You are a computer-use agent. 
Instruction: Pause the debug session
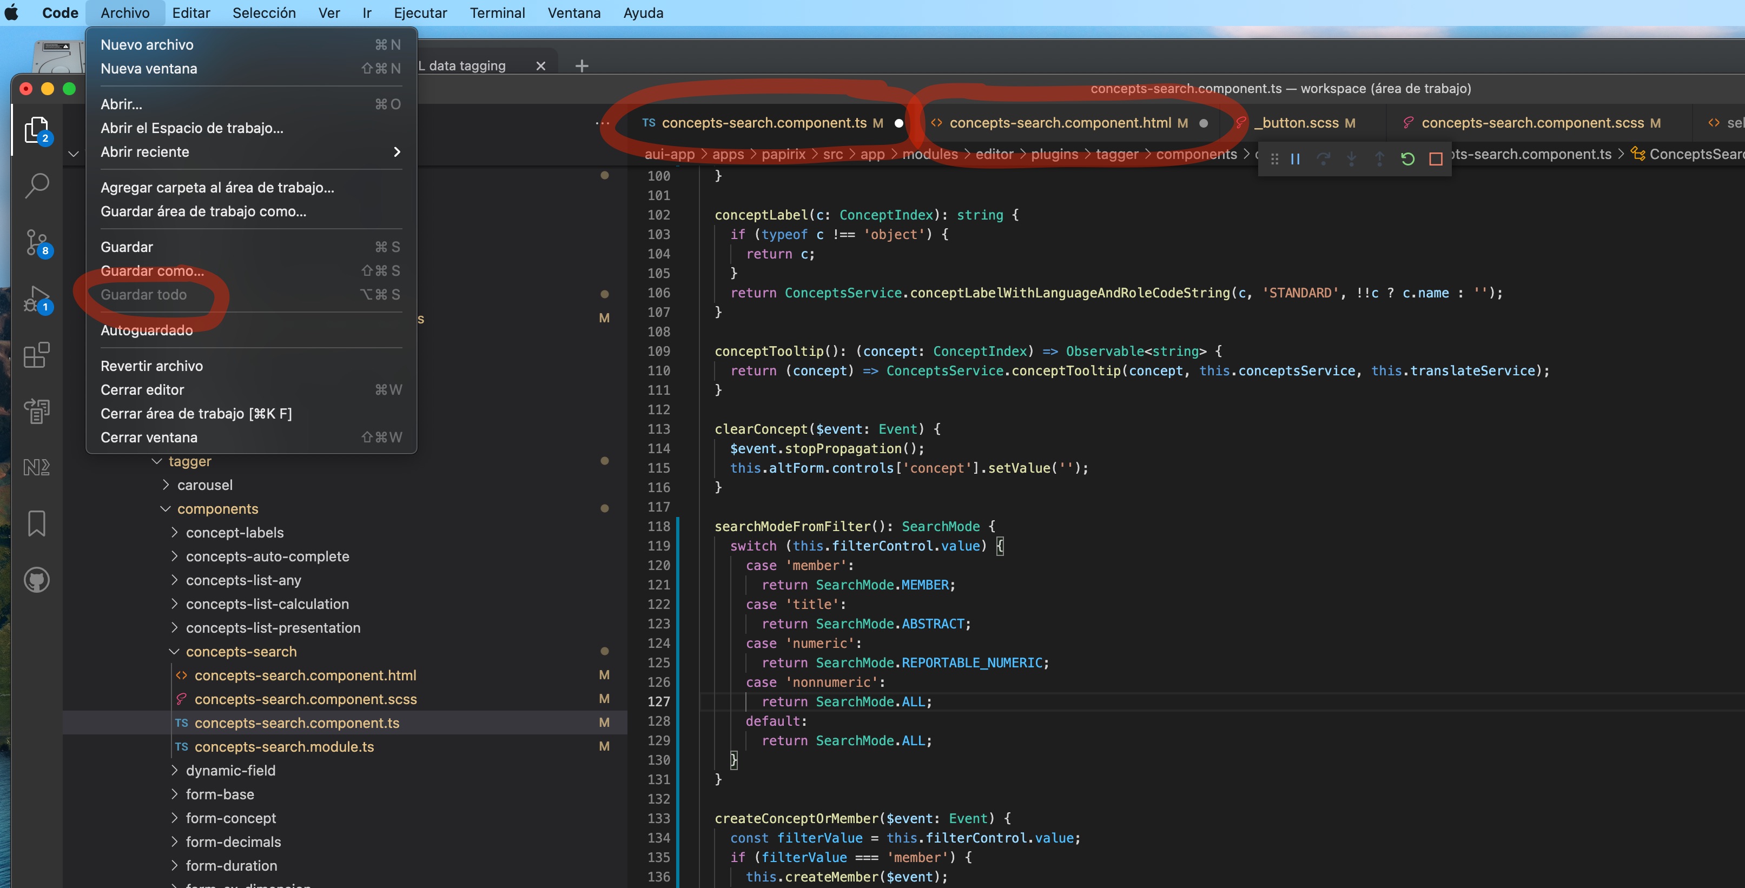tap(1295, 158)
